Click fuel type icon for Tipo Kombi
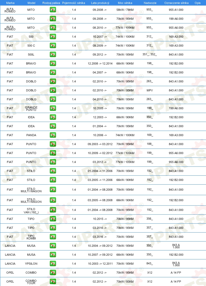 pos(53,236)
